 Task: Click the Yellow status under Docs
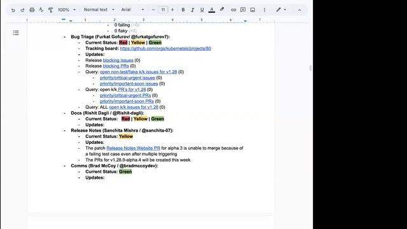141,119
